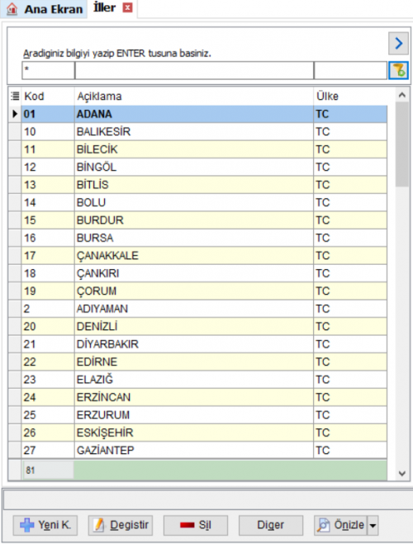Click the blue right chevron arrow button
The image size is (413, 544).
pos(398,44)
